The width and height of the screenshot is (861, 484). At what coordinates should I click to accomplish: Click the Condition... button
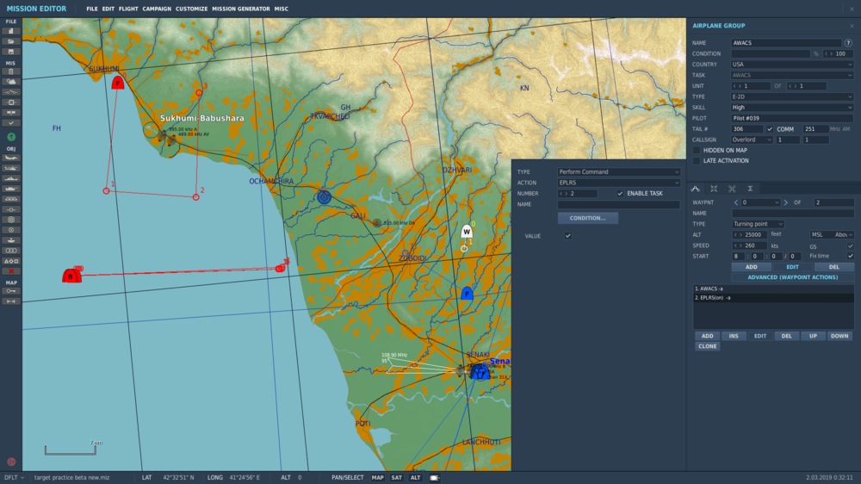[x=587, y=218]
